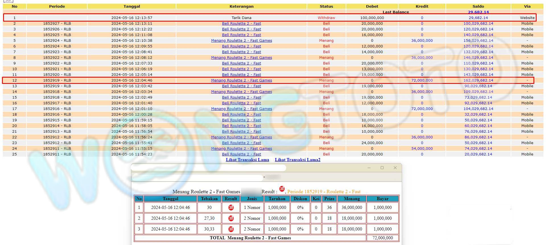Viewport: 546px width, 245px height.
Task: Click the result ball for Tebakan 27,30
Action: (231, 218)
